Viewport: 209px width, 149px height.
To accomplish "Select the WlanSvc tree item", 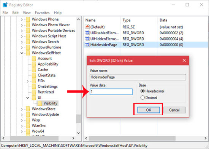I will (39, 126).
